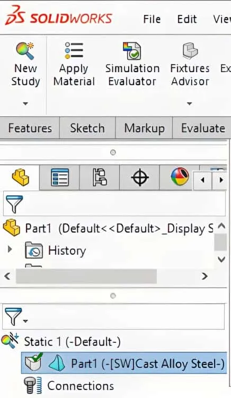Click the SOLIDWORKS logo

pyautogui.click(x=58, y=15)
